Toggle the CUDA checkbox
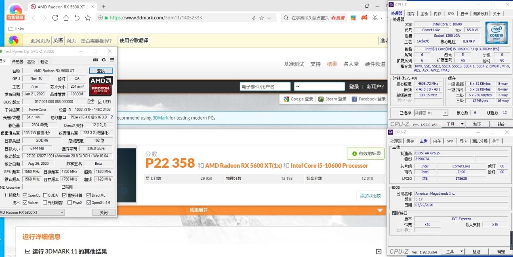This screenshot has width=513, height=257. point(45,195)
